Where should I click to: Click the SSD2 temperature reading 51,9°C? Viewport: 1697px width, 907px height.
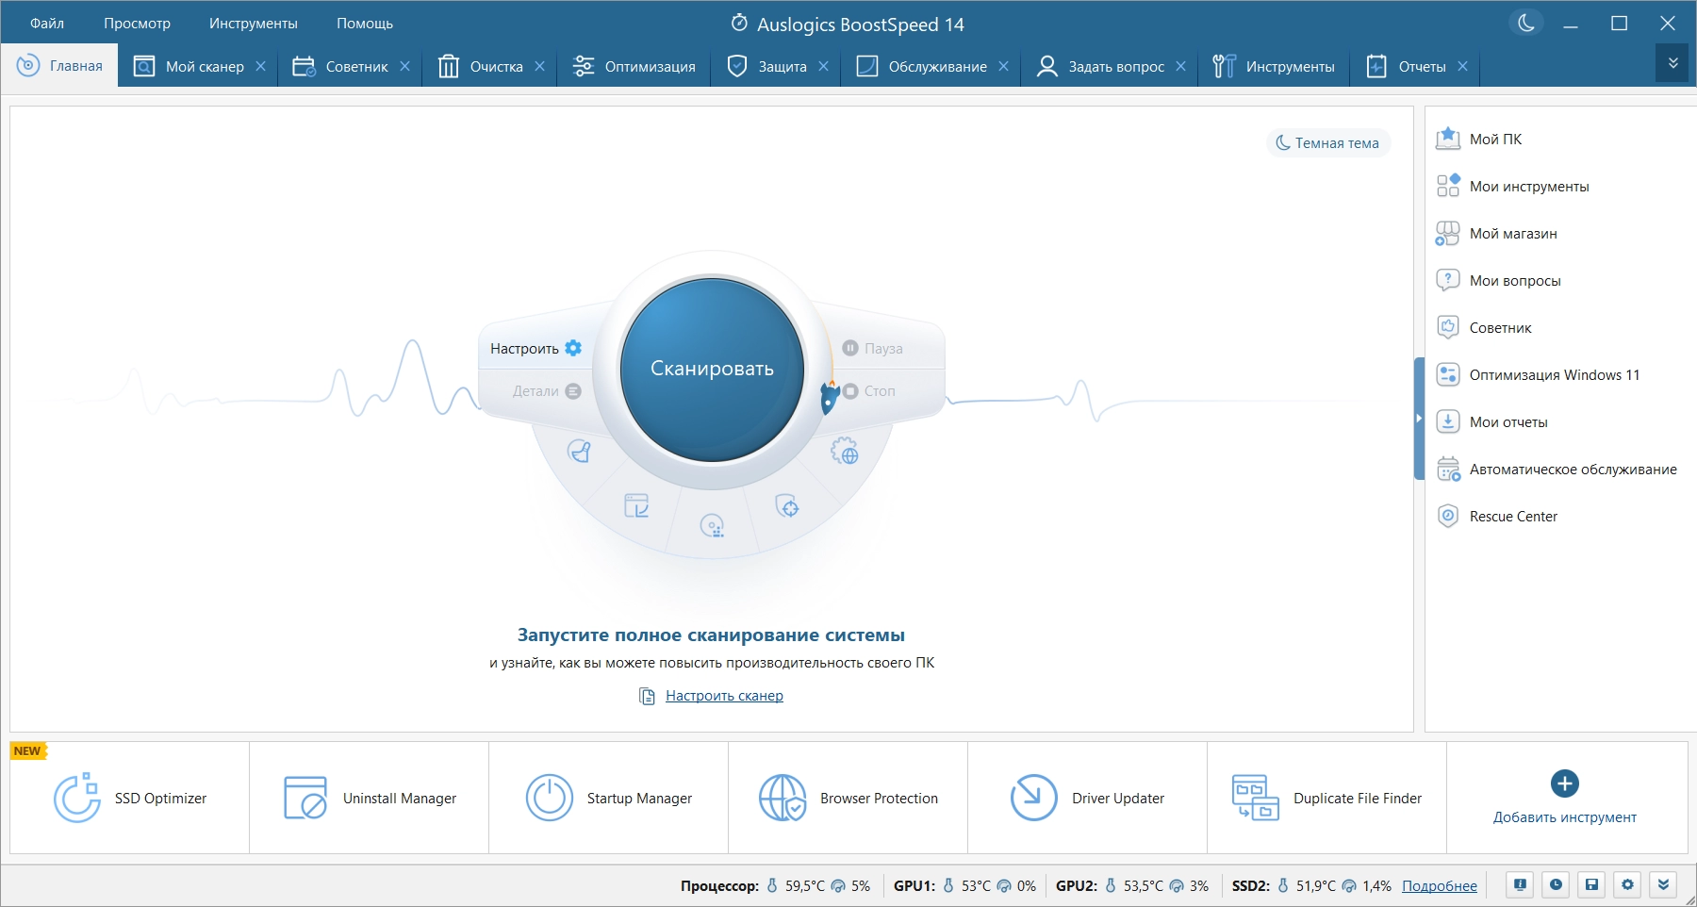(1315, 886)
